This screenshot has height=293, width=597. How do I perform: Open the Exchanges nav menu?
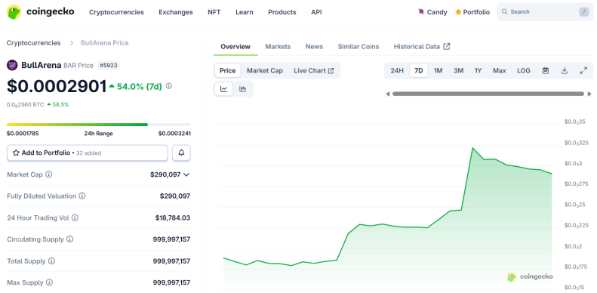[x=176, y=12]
